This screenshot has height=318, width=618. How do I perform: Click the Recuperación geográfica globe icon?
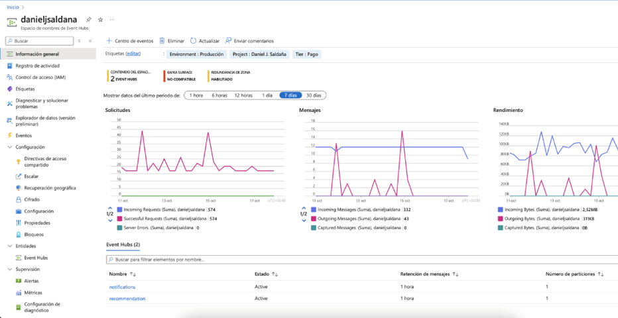click(x=18, y=187)
